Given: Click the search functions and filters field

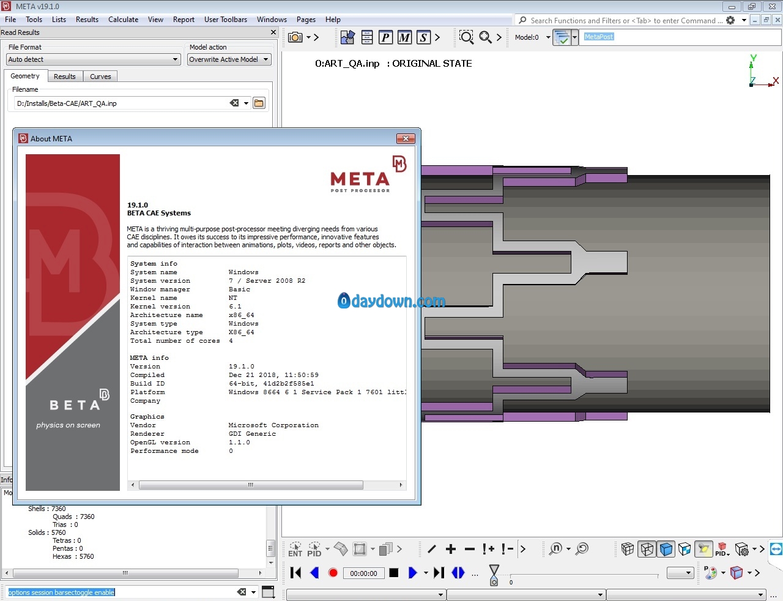Looking at the screenshot, I should (626, 20).
